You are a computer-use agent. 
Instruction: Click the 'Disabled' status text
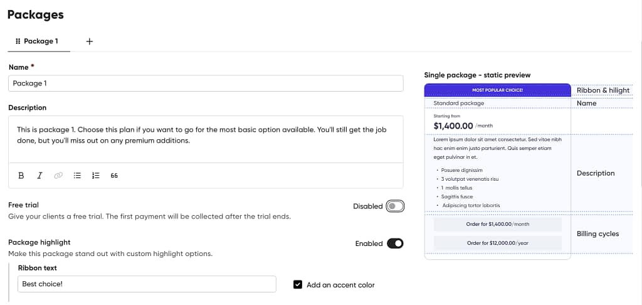(x=367, y=206)
